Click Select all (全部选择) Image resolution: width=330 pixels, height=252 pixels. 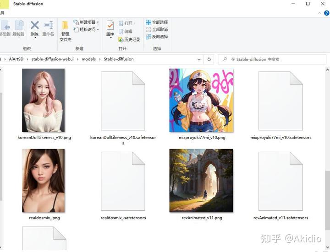[157, 22]
